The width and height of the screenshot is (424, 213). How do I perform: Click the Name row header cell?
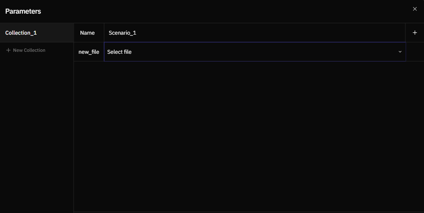click(87, 33)
